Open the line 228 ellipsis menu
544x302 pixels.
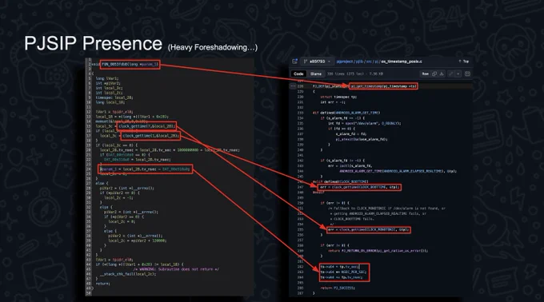293,86
